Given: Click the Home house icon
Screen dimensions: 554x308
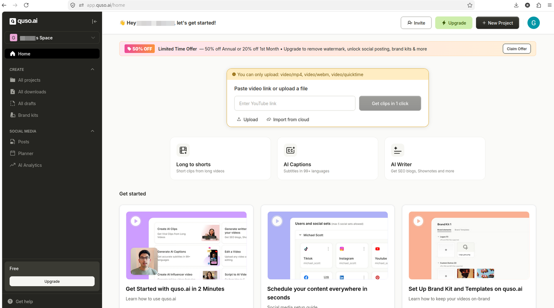Looking at the screenshot, I should point(13,54).
